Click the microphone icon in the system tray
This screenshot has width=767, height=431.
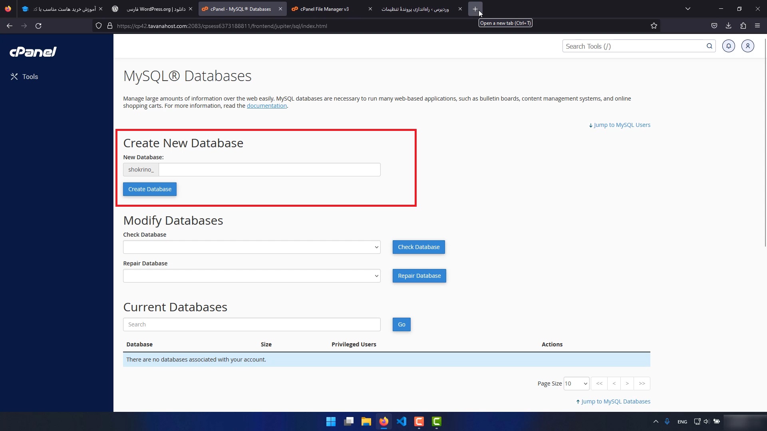pyautogui.click(x=667, y=421)
